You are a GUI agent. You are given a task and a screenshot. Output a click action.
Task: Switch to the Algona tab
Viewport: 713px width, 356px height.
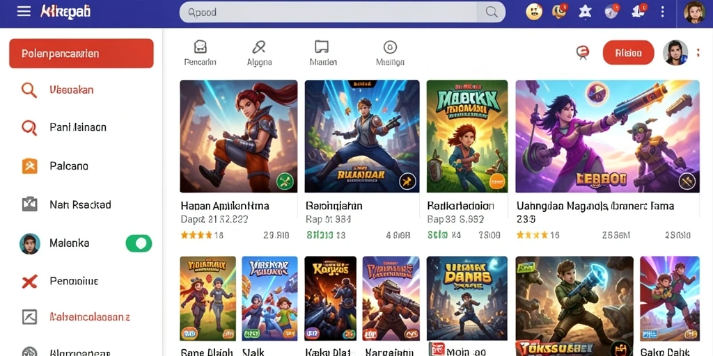[259, 54]
